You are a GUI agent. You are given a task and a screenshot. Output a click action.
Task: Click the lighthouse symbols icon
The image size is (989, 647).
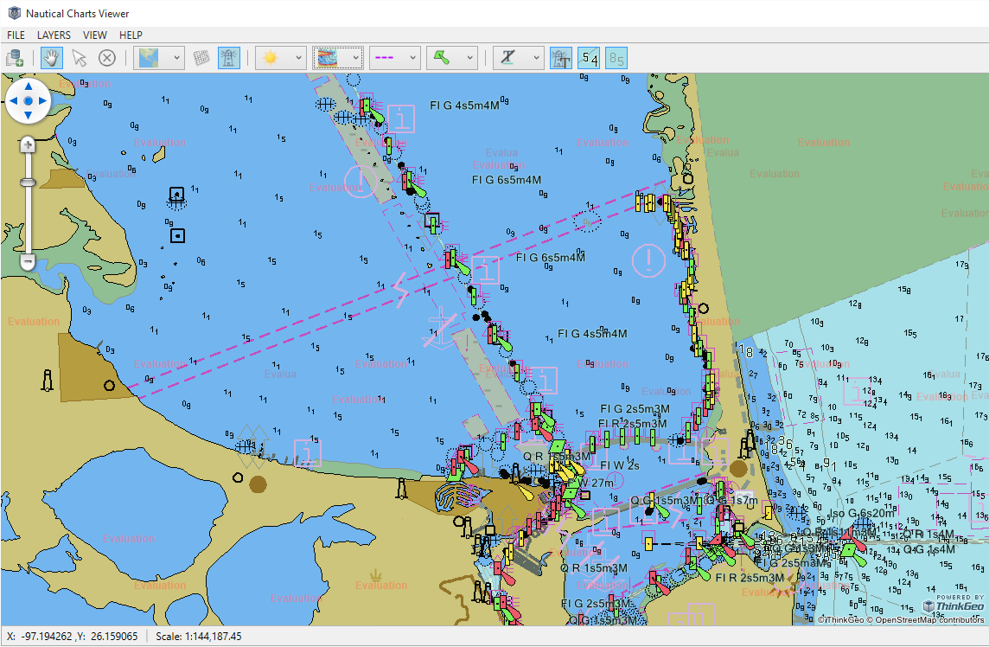229,57
